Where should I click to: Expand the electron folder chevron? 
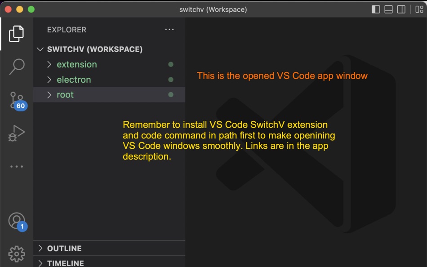pos(49,80)
